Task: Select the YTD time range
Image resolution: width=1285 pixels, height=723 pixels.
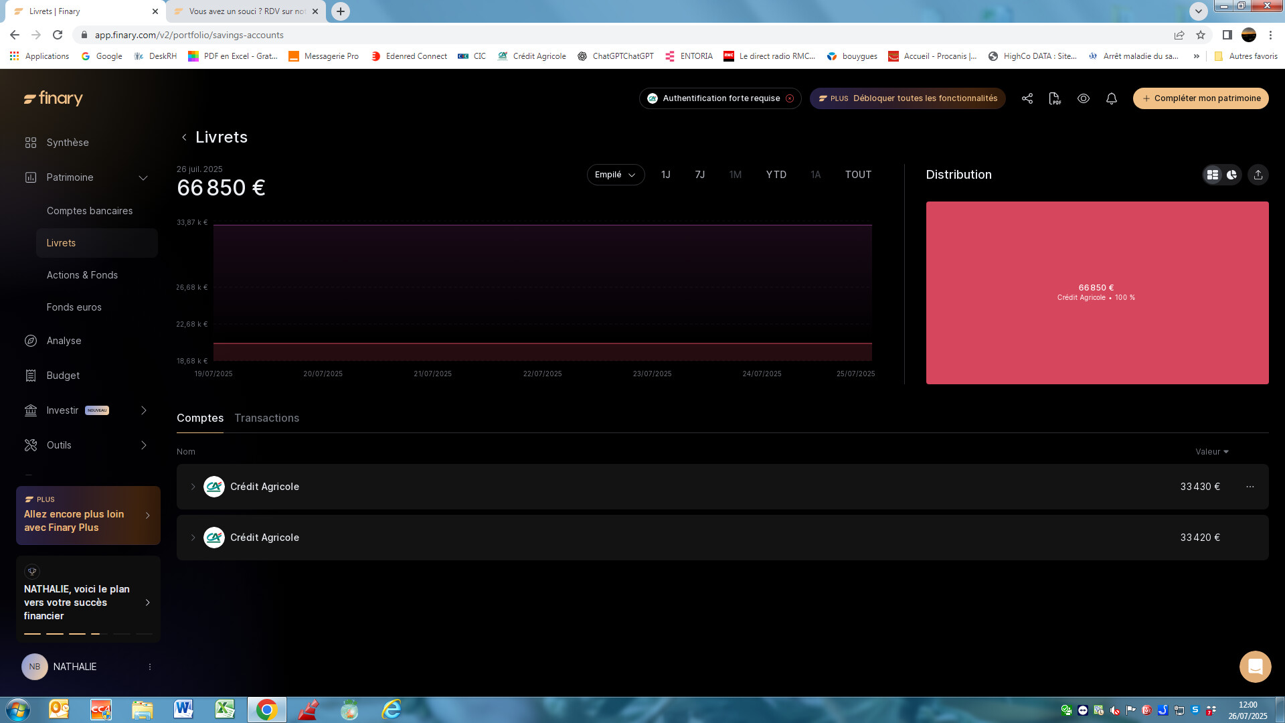Action: click(x=776, y=175)
